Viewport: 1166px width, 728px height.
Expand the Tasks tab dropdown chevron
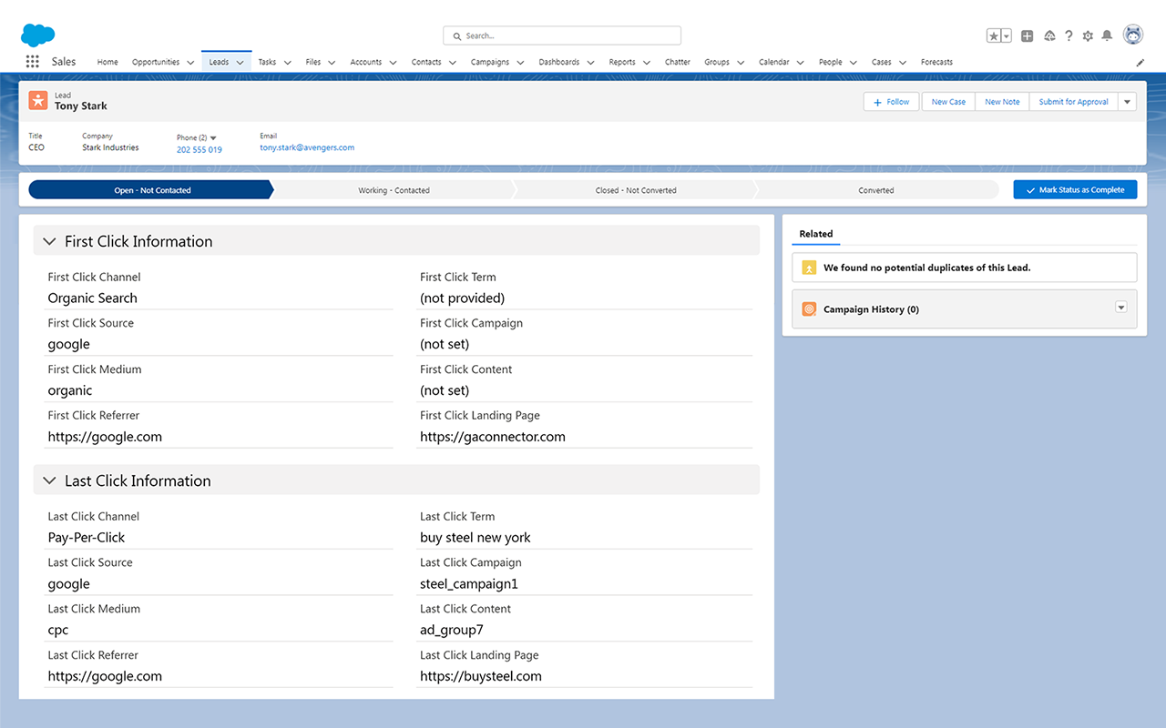click(x=287, y=63)
